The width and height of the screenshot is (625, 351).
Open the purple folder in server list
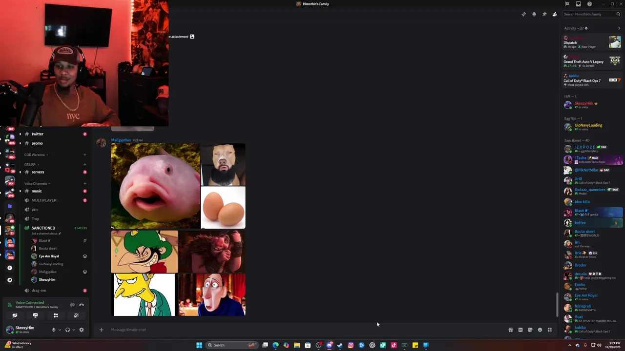9,206
